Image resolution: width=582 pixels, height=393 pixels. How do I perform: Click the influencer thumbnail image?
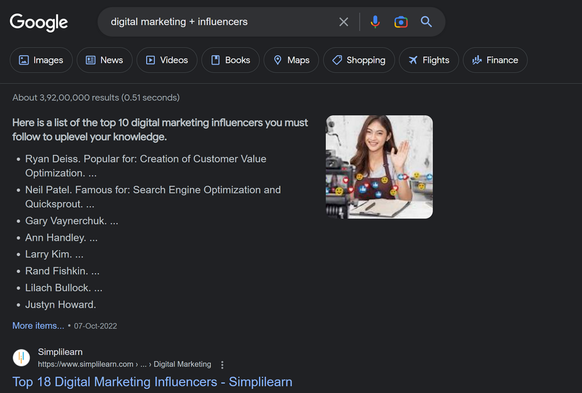pos(379,167)
